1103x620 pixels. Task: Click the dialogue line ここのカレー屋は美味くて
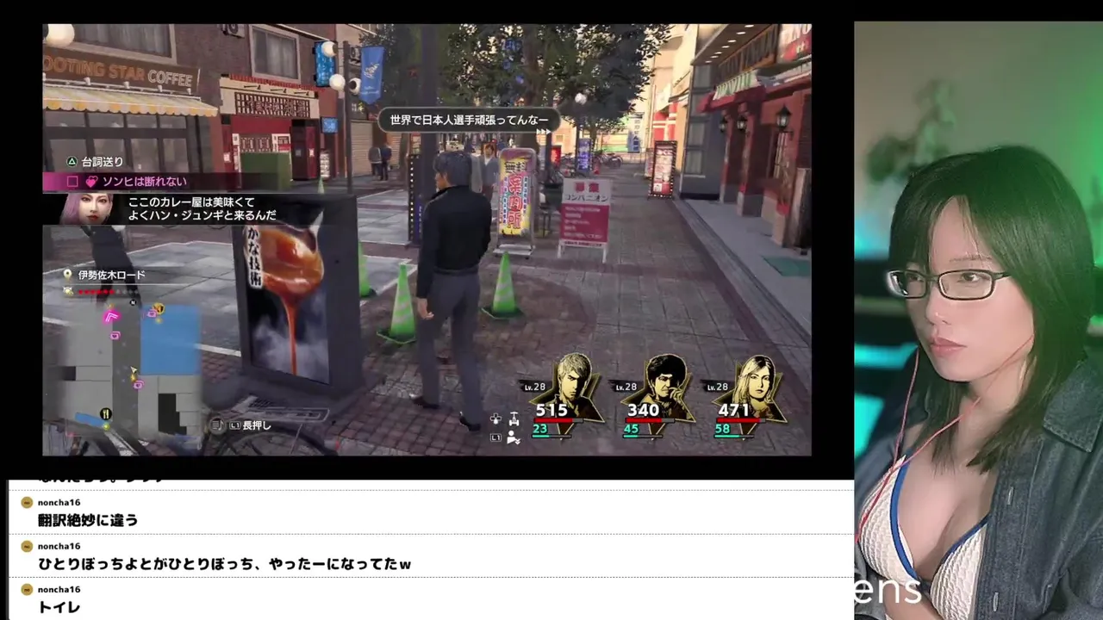[x=193, y=201]
